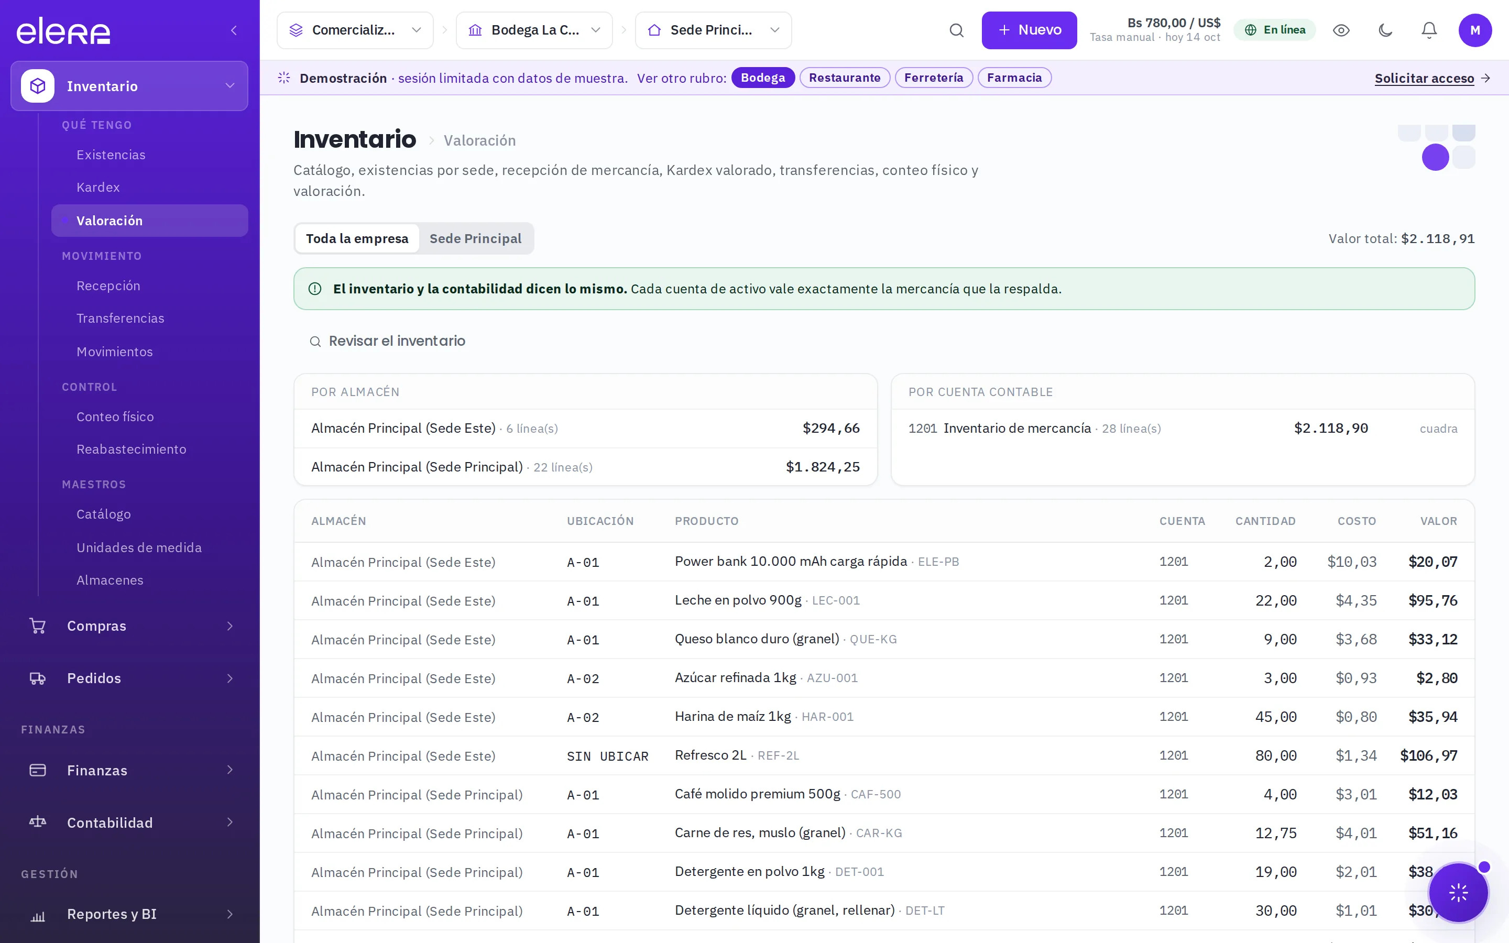Screen dimensions: 1509x943
Task: Click the Compras shopping cart icon
Action: [x=37, y=626]
